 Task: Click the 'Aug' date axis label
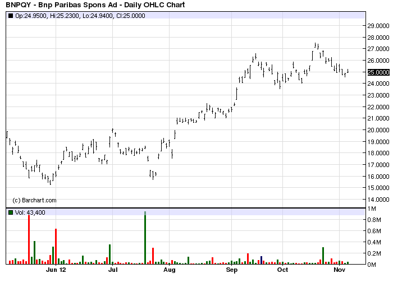pyautogui.click(x=170, y=270)
